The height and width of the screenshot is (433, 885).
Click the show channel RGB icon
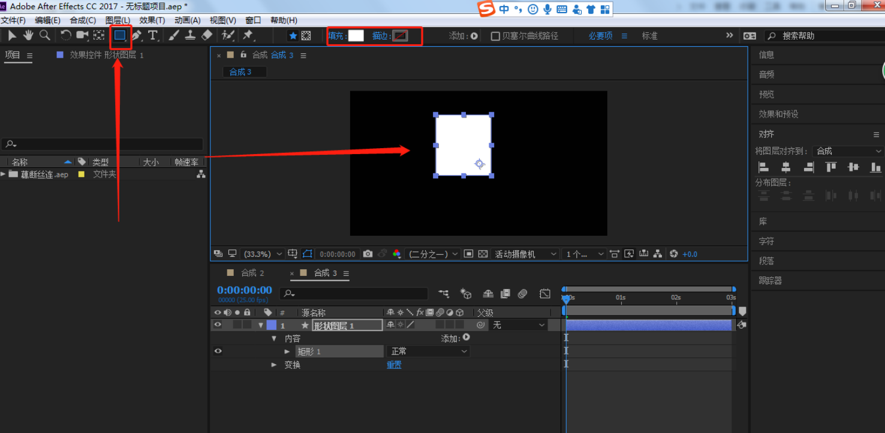(396, 254)
